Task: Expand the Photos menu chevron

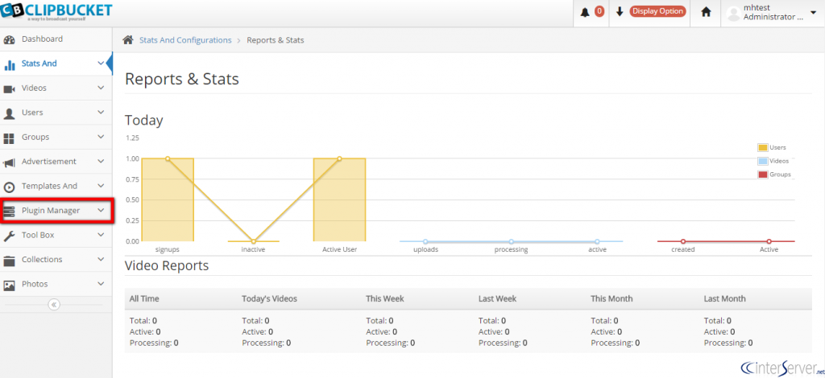Action: tap(101, 284)
